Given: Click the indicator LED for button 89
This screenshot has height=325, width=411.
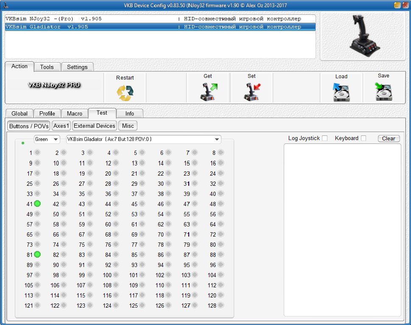Looking at the screenshot, I should (37, 265).
